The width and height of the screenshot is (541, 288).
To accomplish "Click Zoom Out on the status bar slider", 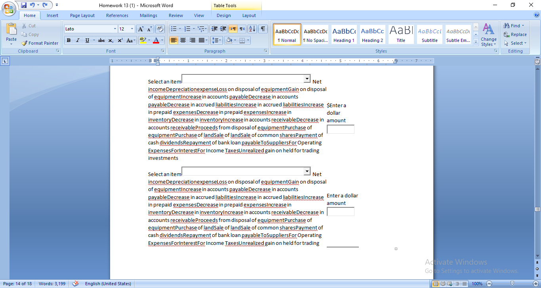I will 490,283.
